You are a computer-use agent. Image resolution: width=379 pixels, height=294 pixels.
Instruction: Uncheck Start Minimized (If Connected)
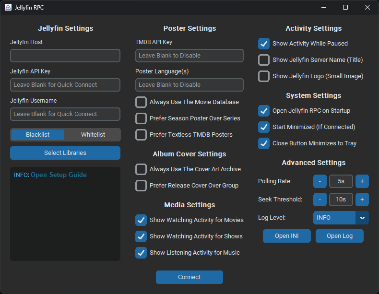[264, 127]
